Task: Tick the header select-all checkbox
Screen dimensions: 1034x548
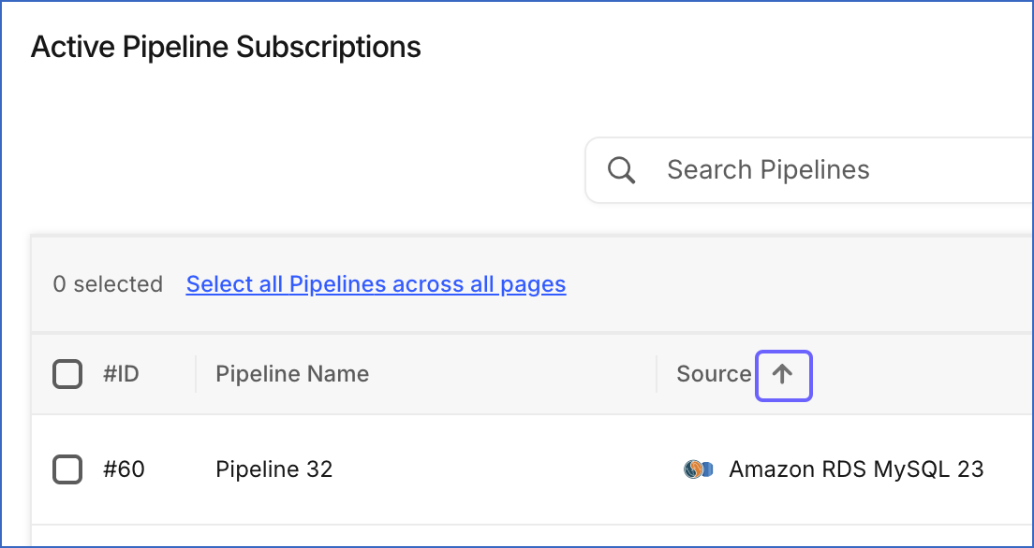Action: [67, 374]
